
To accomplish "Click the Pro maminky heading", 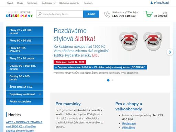I will pos(68,104).
